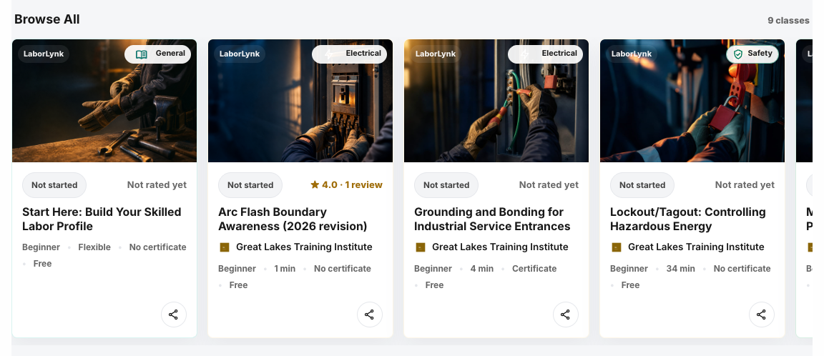Share the Arc Flash Boundary Awareness class
Screen dimensions: 824x356
pyautogui.click(x=369, y=315)
